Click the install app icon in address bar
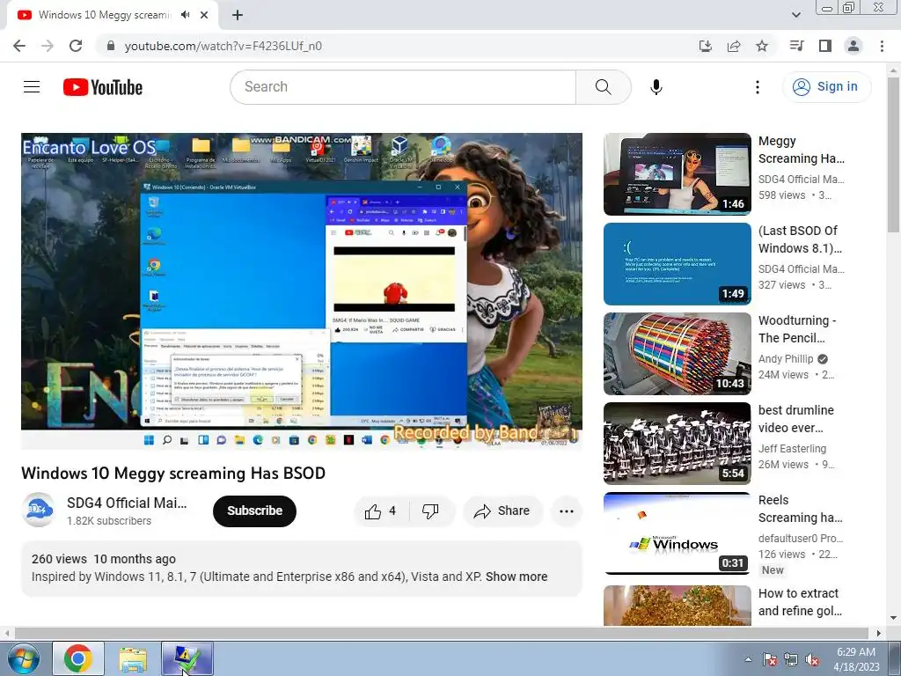The height and width of the screenshot is (676, 901). tap(706, 46)
